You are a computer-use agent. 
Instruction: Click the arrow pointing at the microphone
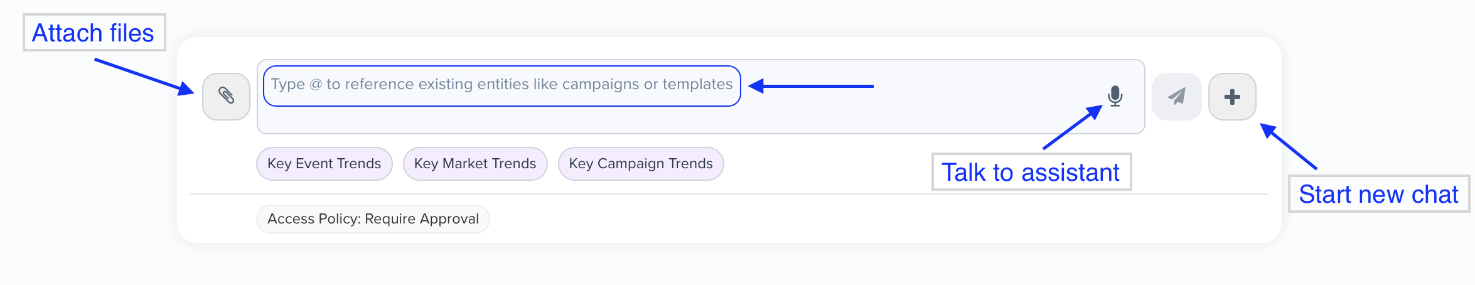[1072, 128]
